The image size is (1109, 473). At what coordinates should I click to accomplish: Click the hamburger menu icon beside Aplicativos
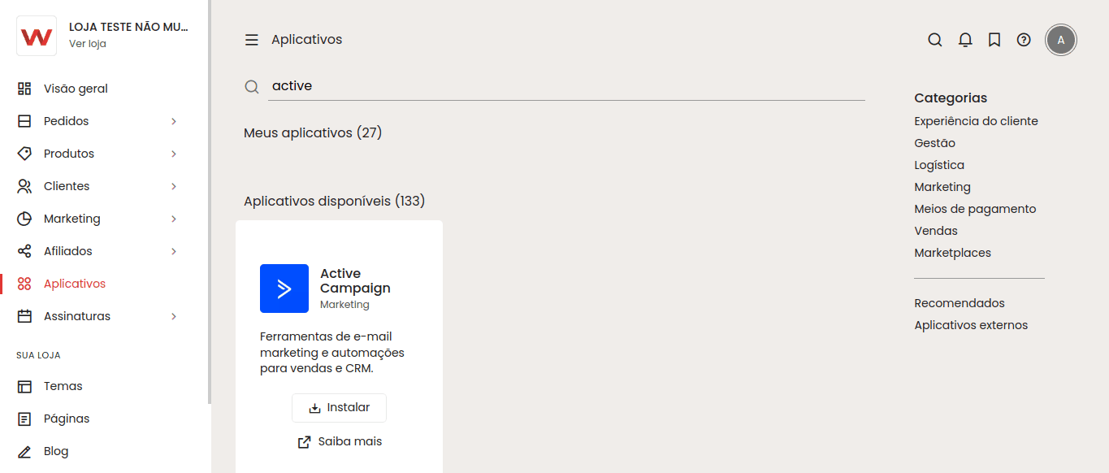(252, 40)
